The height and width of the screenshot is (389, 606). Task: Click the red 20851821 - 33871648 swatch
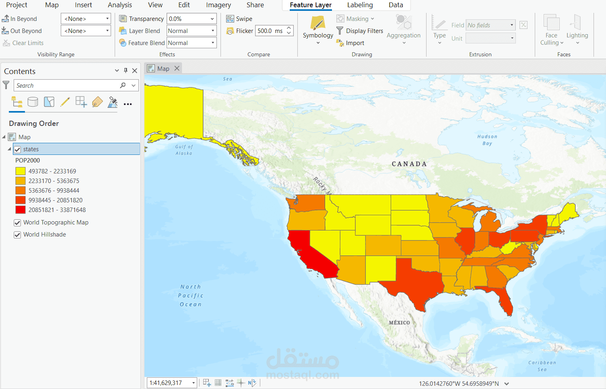pyautogui.click(x=21, y=210)
